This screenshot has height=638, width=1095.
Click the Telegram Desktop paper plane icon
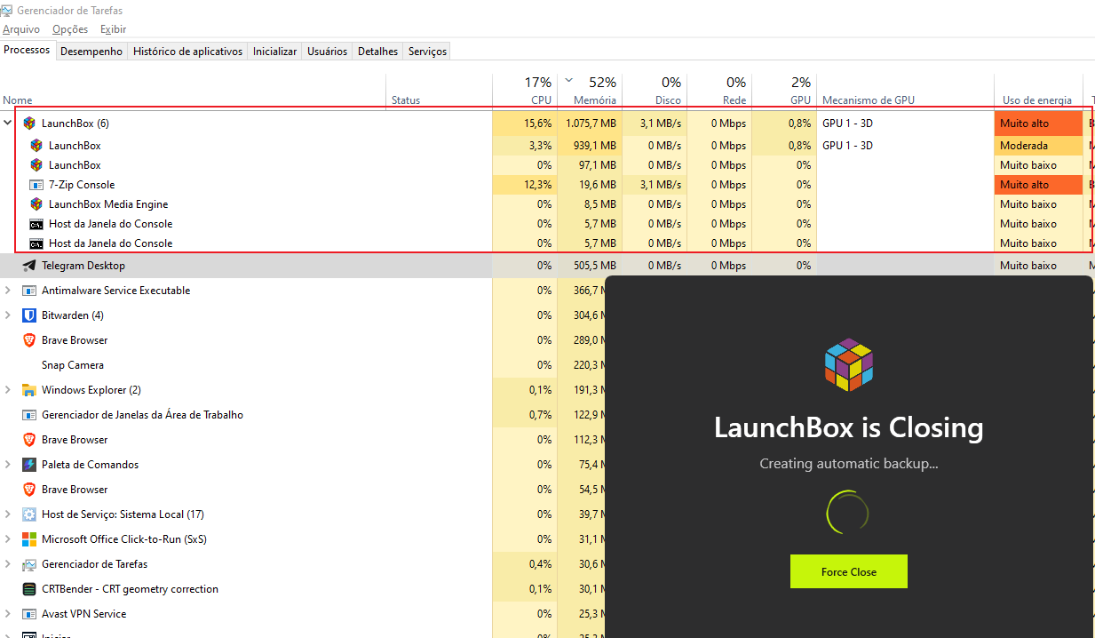[x=29, y=266]
